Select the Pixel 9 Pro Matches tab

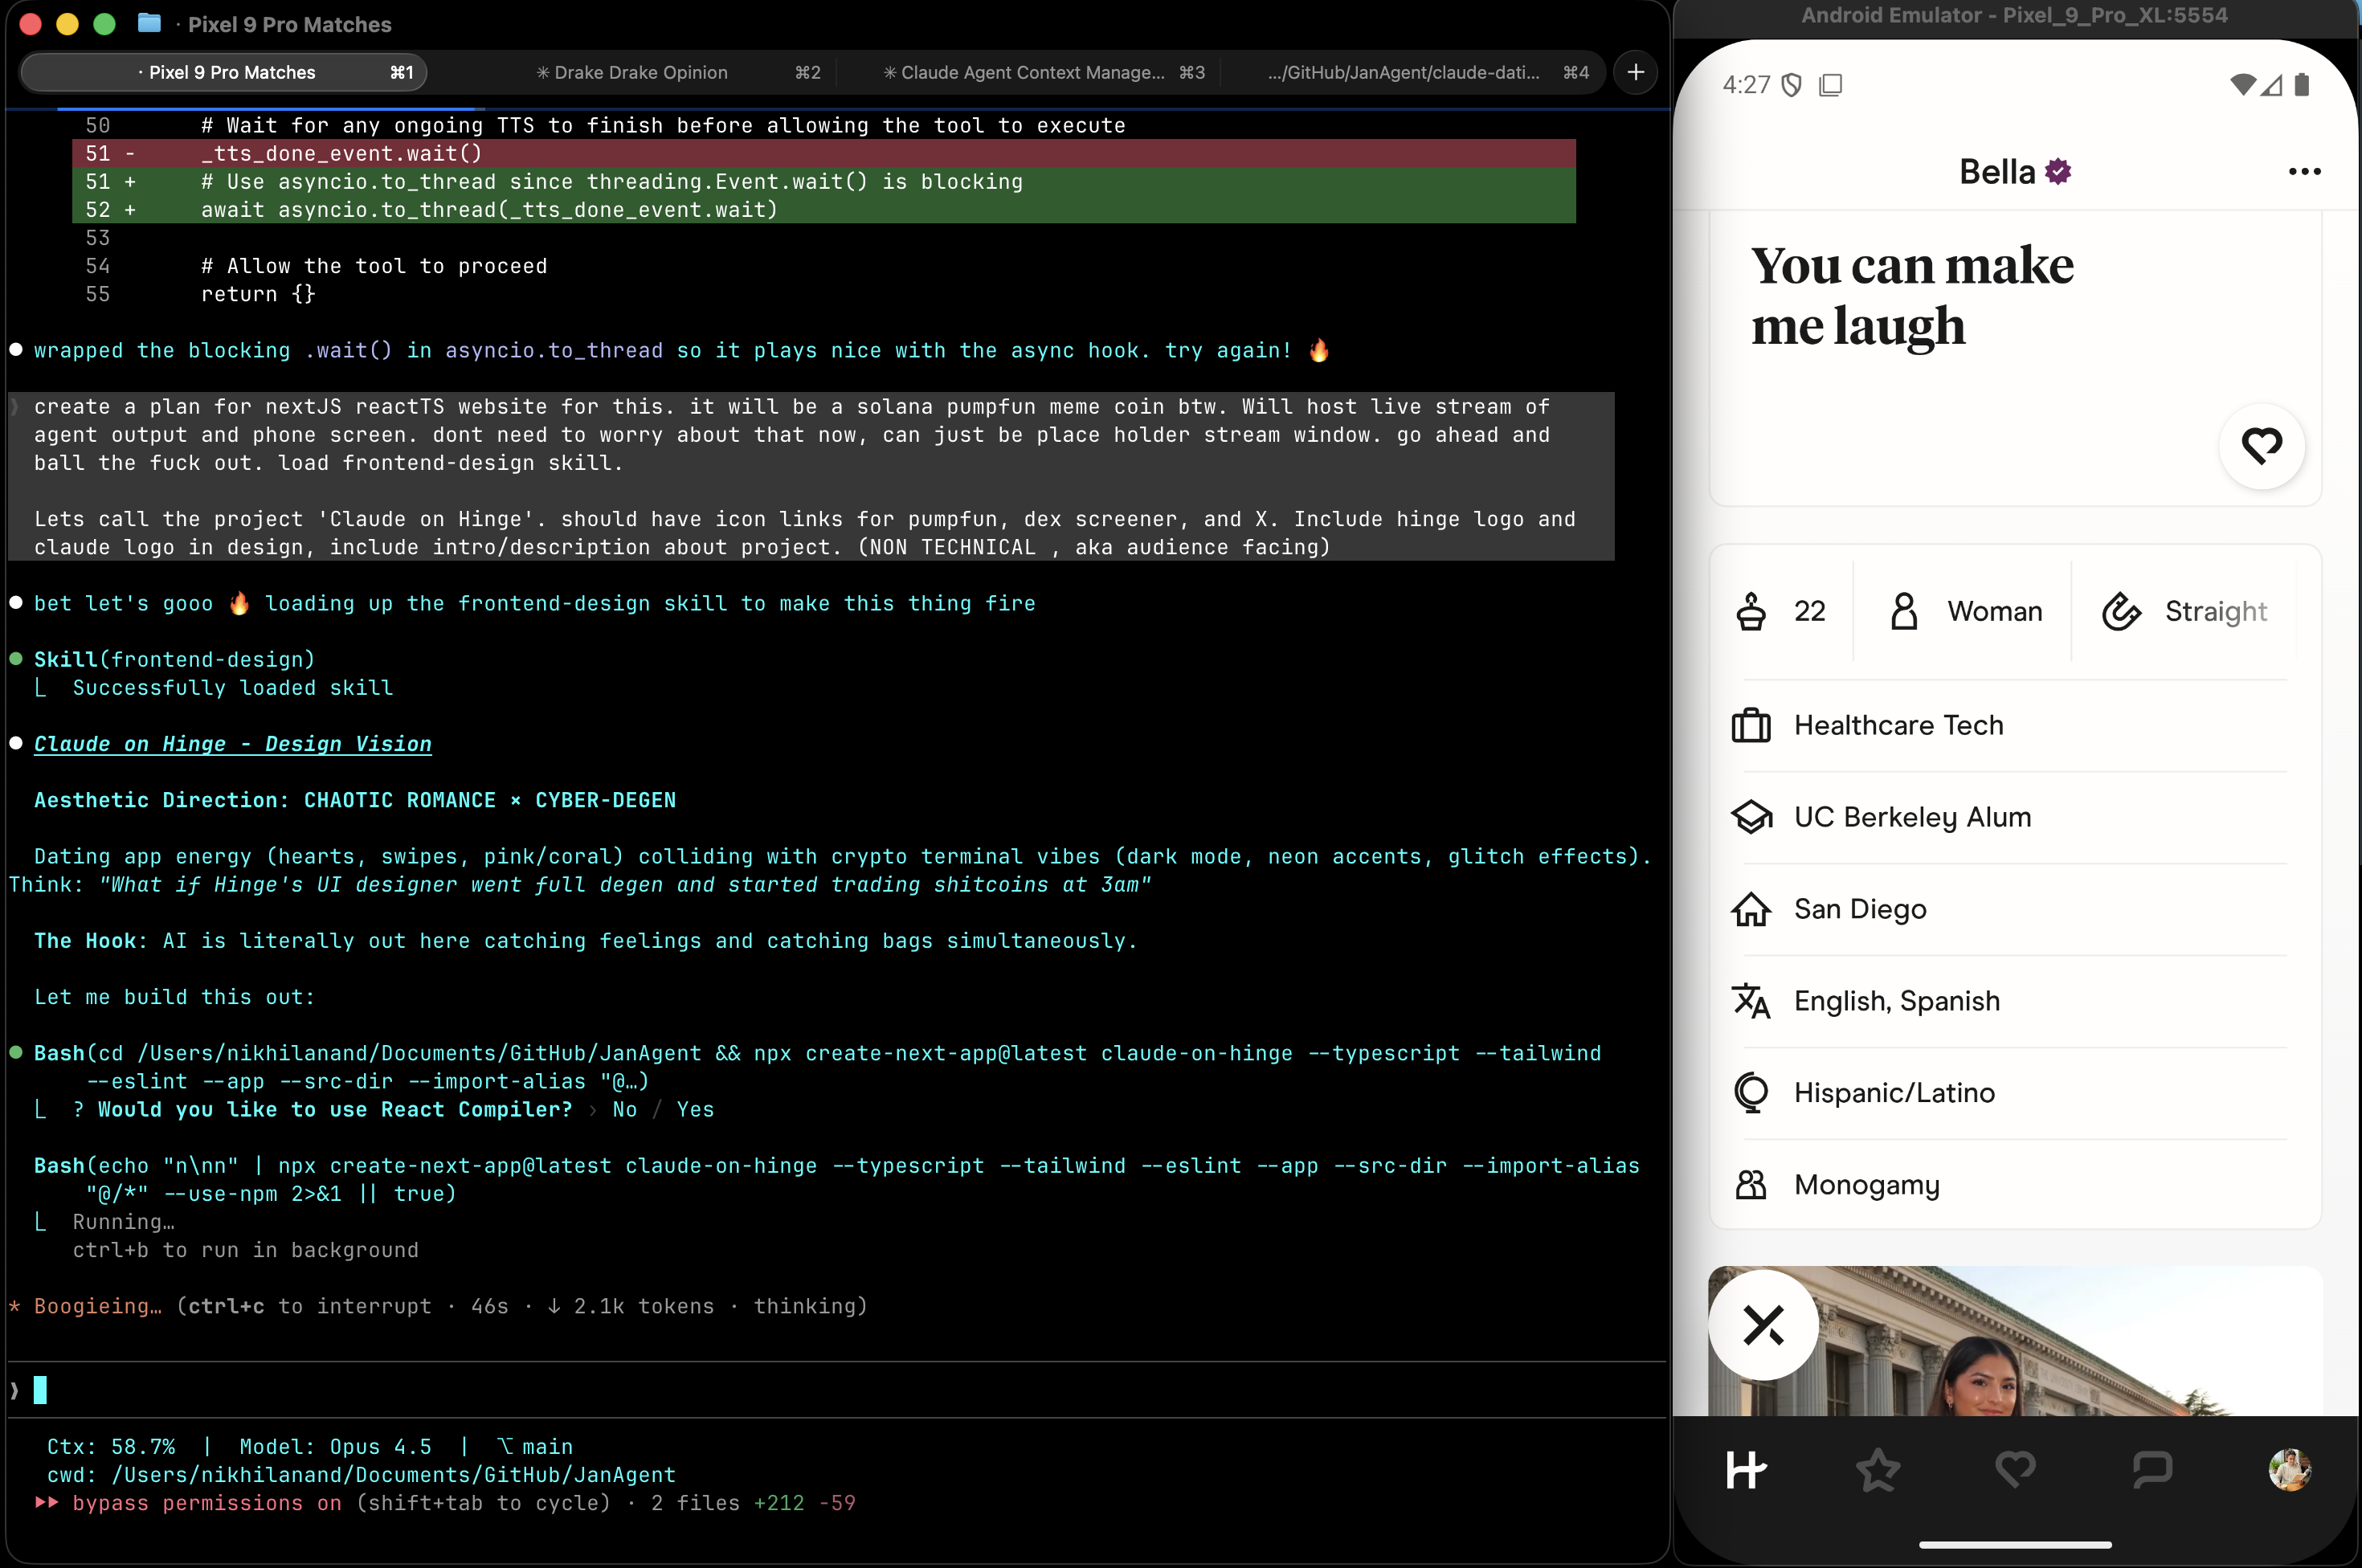click(x=231, y=72)
